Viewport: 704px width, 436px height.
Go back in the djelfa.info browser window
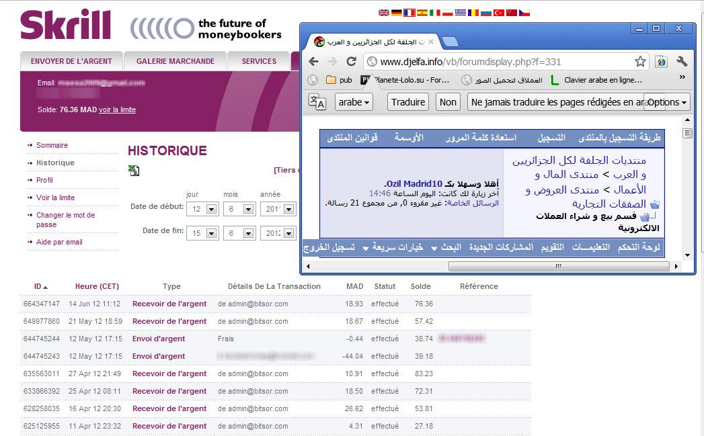[x=314, y=61]
